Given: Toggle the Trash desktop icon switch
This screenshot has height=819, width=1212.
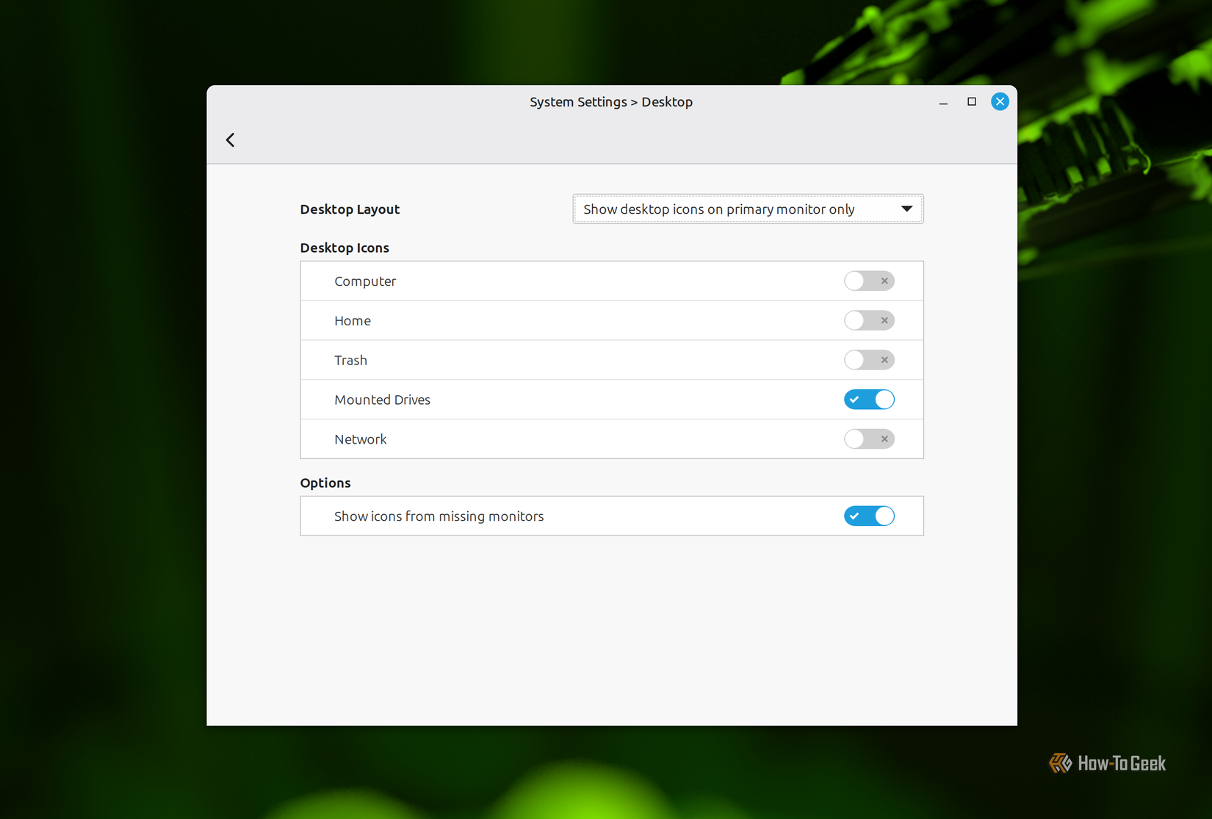Looking at the screenshot, I should pyautogui.click(x=869, y=360).
